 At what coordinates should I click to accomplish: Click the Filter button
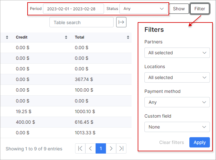(x=200, y=9)
